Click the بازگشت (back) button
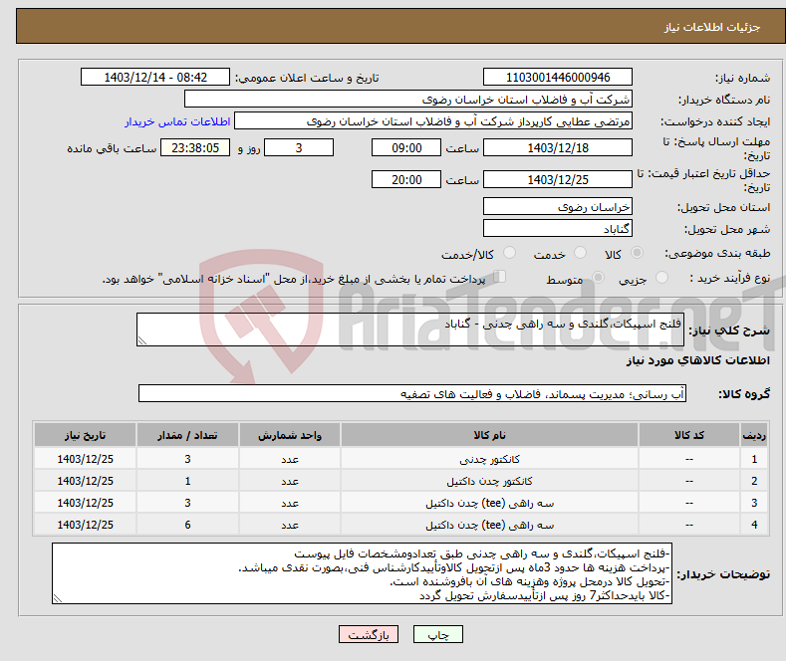 (369, 634)
